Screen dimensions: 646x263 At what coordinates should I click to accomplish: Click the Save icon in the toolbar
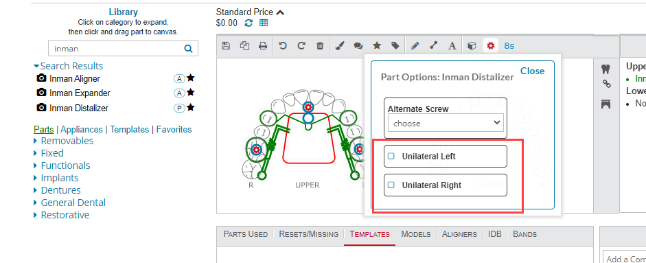point(226,46)
